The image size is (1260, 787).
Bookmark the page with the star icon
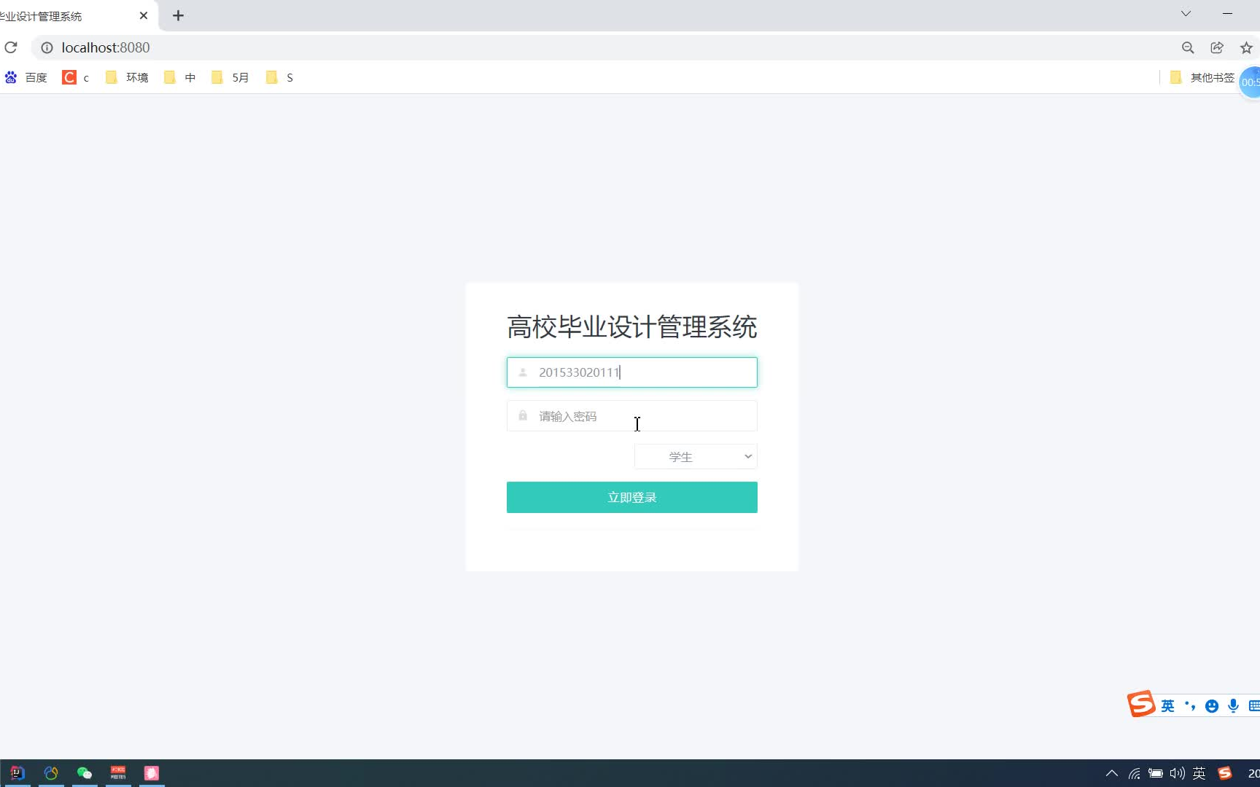1247,47
